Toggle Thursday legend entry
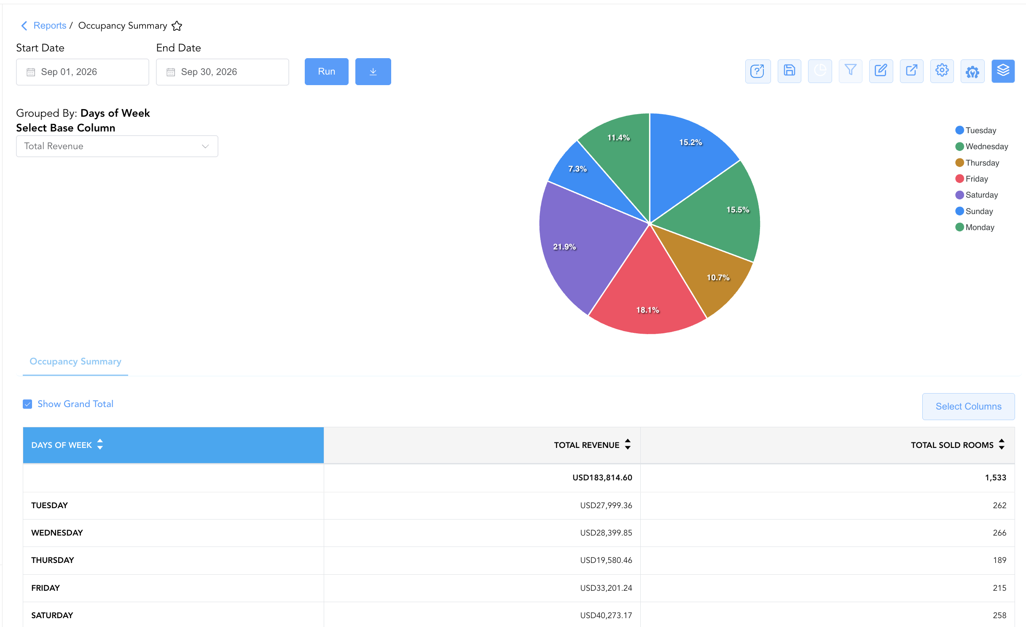Image resolution: width=1026 pixels, height=627 pixels. pos(978,163)
